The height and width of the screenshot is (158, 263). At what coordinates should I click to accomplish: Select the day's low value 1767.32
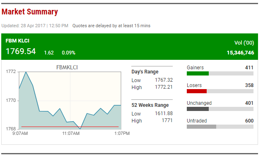(164, 80)
